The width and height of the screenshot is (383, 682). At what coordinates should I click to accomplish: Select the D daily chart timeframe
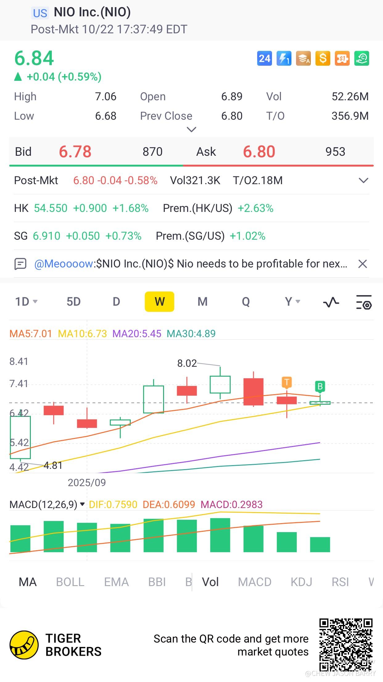click(116, 302)
